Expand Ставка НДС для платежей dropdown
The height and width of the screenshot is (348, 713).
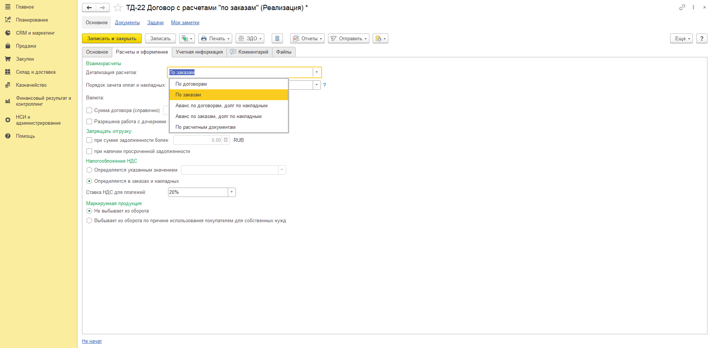231,192
